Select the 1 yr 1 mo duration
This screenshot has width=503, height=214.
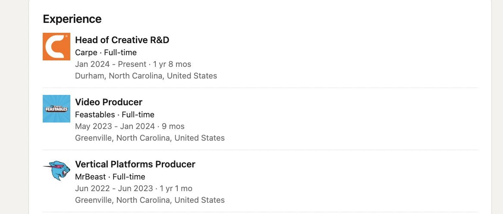(x=176, y=189)
